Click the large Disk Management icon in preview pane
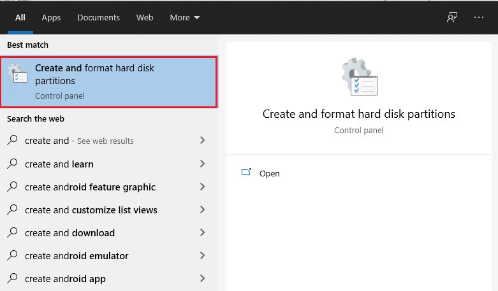Viewport: 498px width, 291px height. pyautogui.click(x=359, y=76)
